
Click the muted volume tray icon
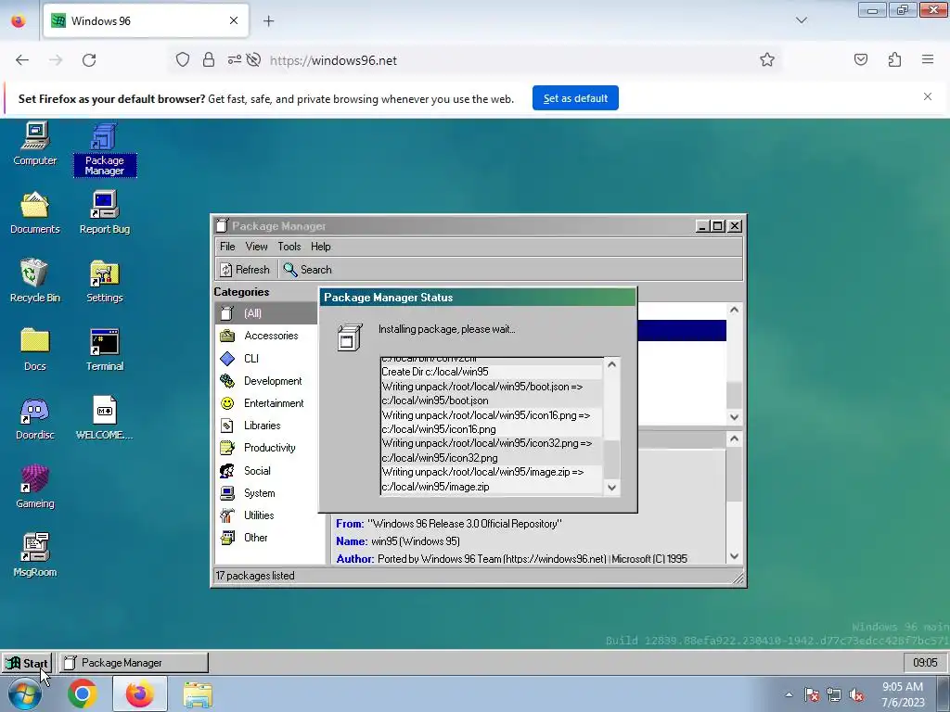click(x=856, y=695)
